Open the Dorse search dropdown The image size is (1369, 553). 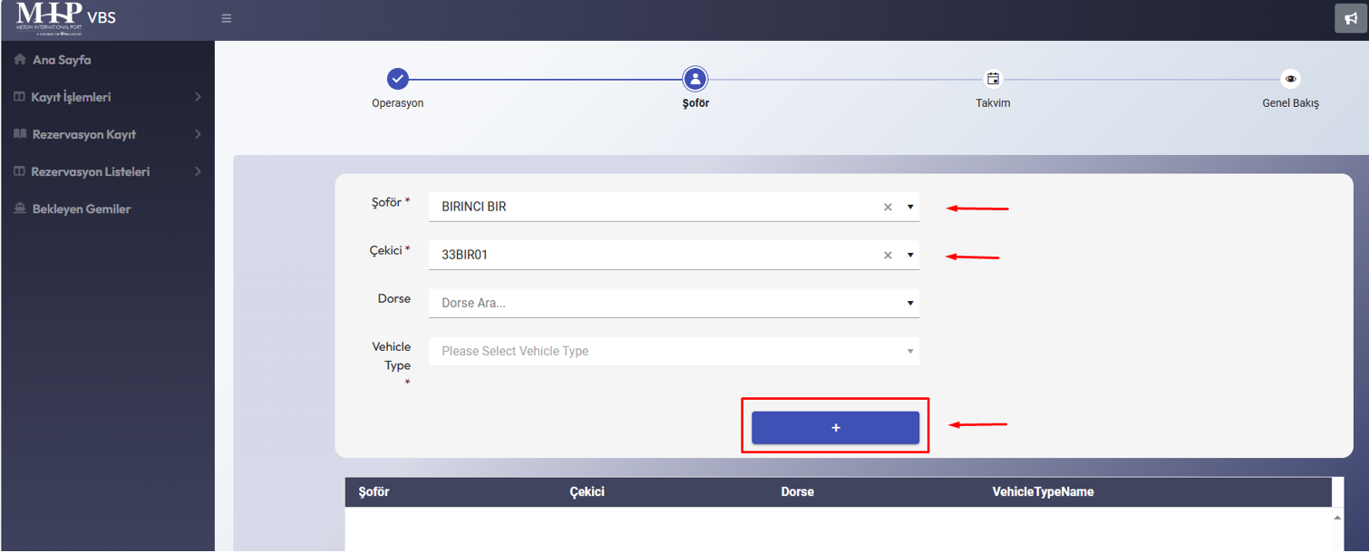[673, 303]
